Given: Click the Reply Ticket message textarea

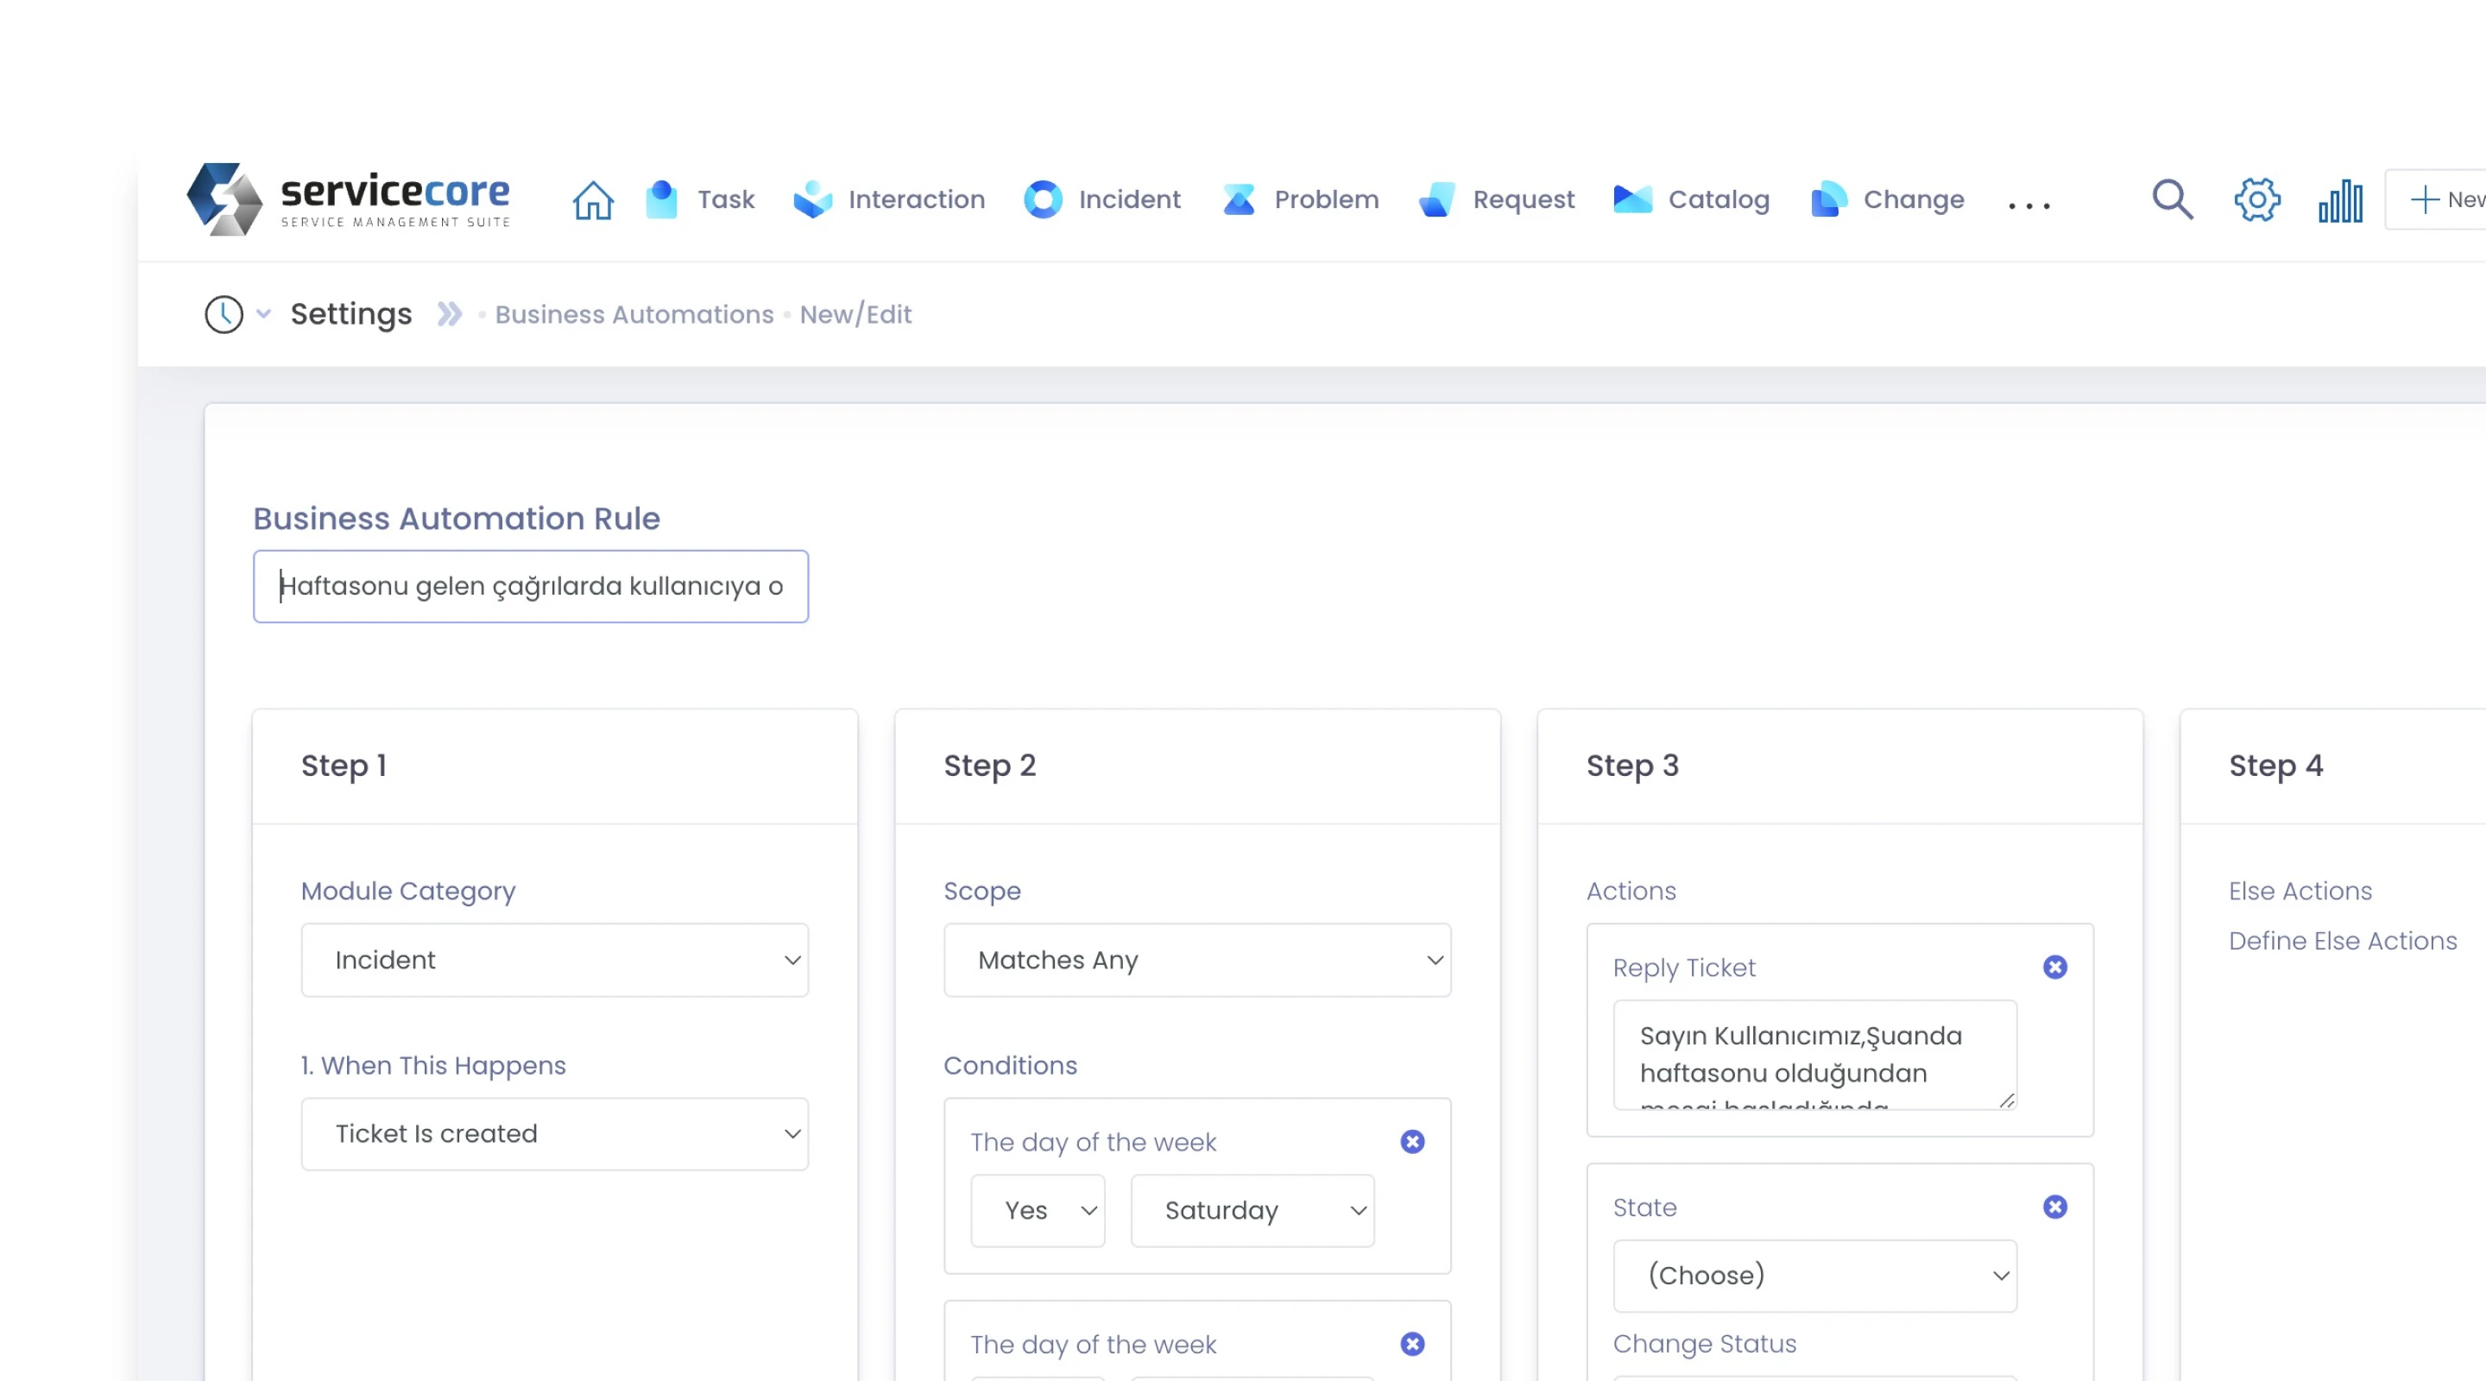Looking at the screenshot, I should pos(1815,1055).
